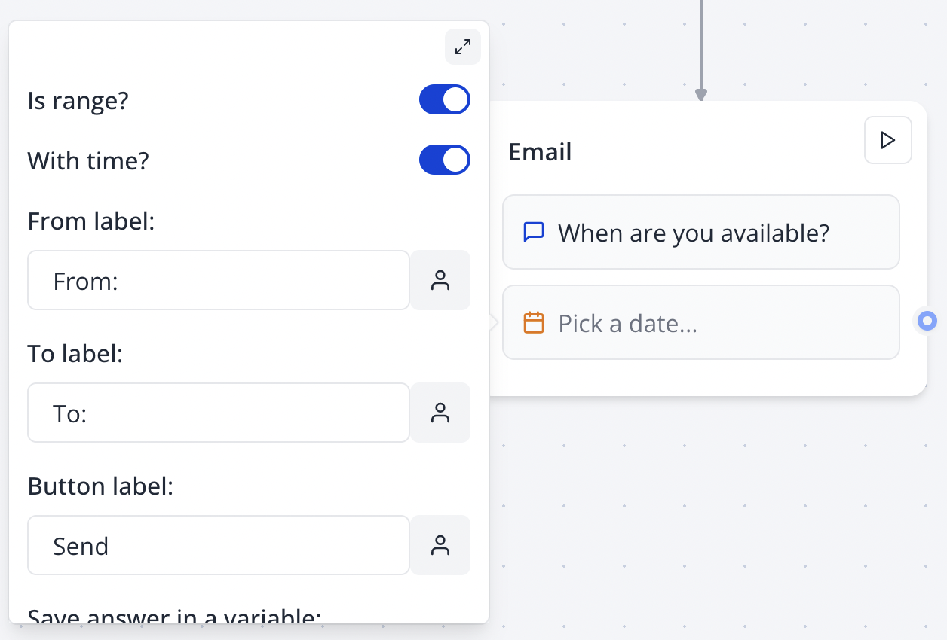Turn off the "With time?" toggle
Screen dimensions: 947x640
coord(445,160)
